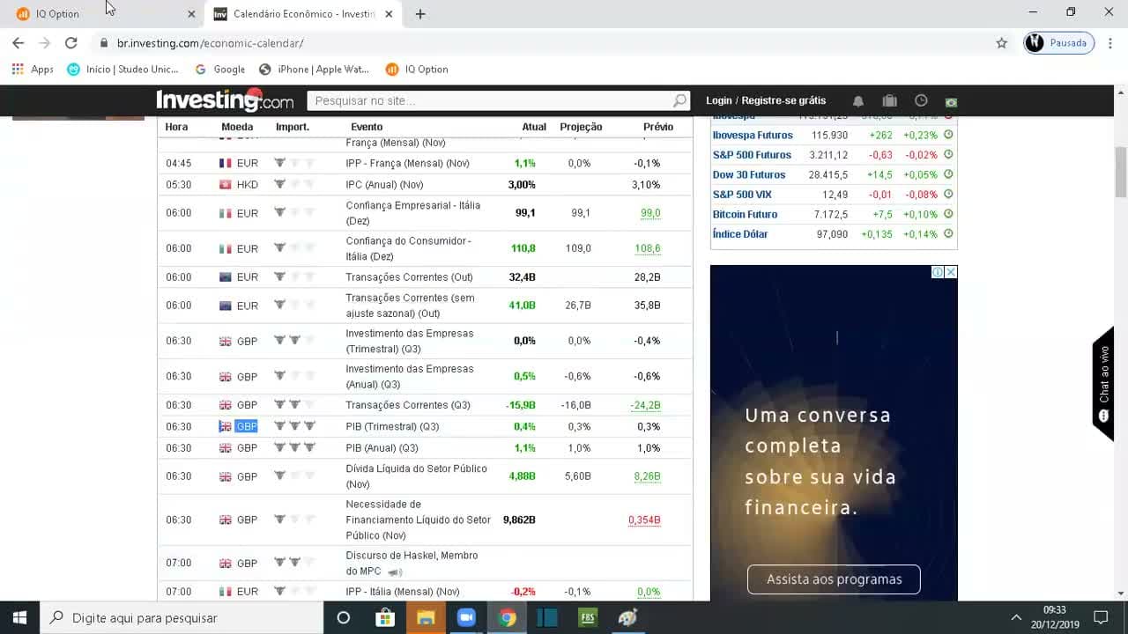Open the Brazil flag language selector

coord(951,102)
